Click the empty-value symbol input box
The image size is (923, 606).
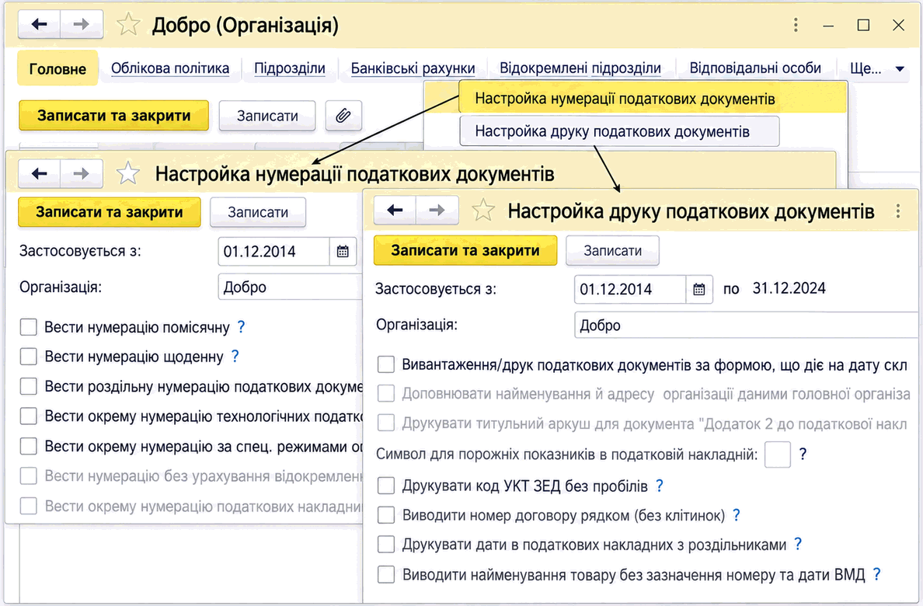(777, 454)
